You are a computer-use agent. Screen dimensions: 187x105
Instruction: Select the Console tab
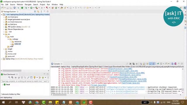[x=56, y=64]
